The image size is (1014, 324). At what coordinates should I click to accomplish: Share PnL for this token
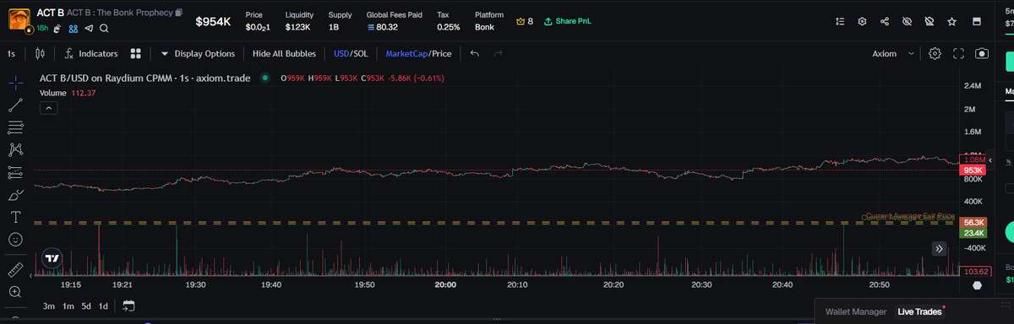(568, 21)
